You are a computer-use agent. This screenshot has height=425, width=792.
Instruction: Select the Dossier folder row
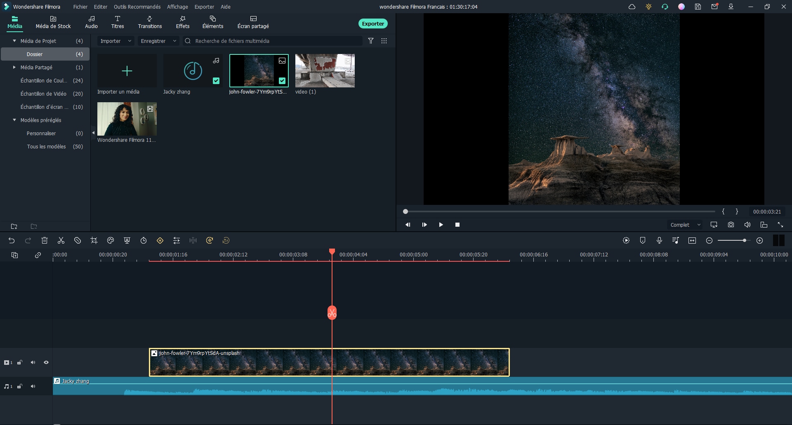click(45, 54)
